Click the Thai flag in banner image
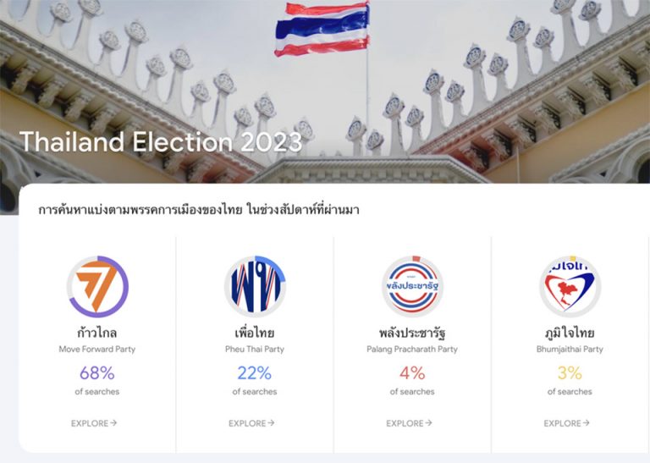Screen dimensions: 650x463 322,30
